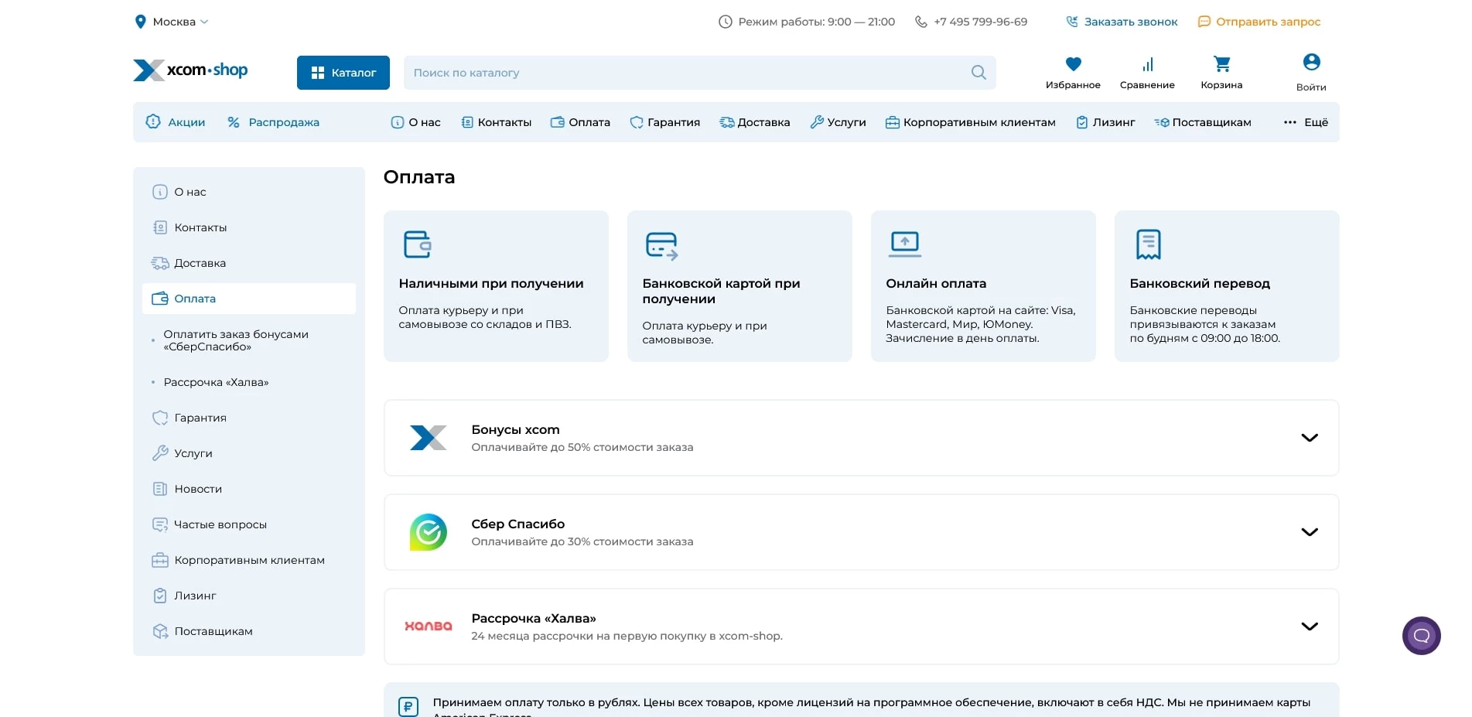Open the Ещё more menu
This screenshot has height=717, width=1472.
click(x=1306, y=122)
